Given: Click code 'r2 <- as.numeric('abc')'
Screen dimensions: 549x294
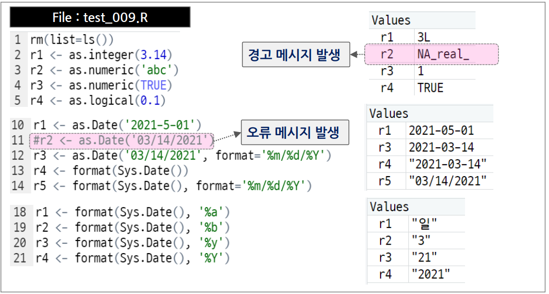Looking at the screenshot, I should pyautogui.click(x=104, y=70).
